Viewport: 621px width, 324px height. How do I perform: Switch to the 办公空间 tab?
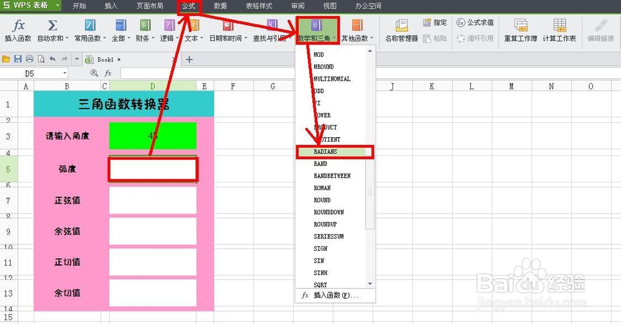(x=368, y=6)
